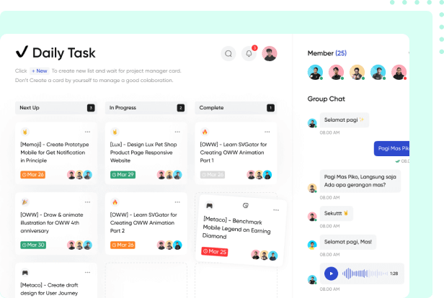Open the Pagi Mas Piko chat bubble

tap(391, 148)
